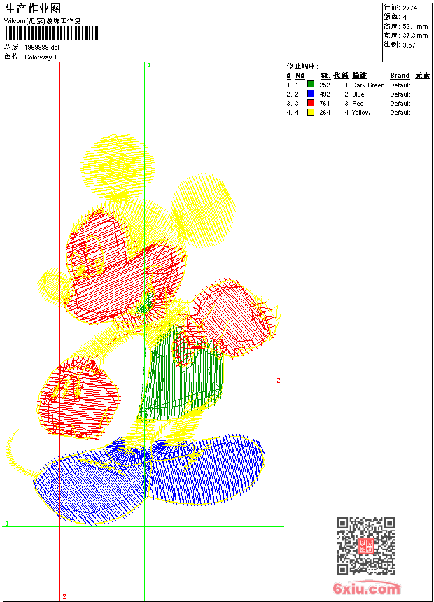
Task: Select the width value '37.3 mm'
Action: [415, 36]
